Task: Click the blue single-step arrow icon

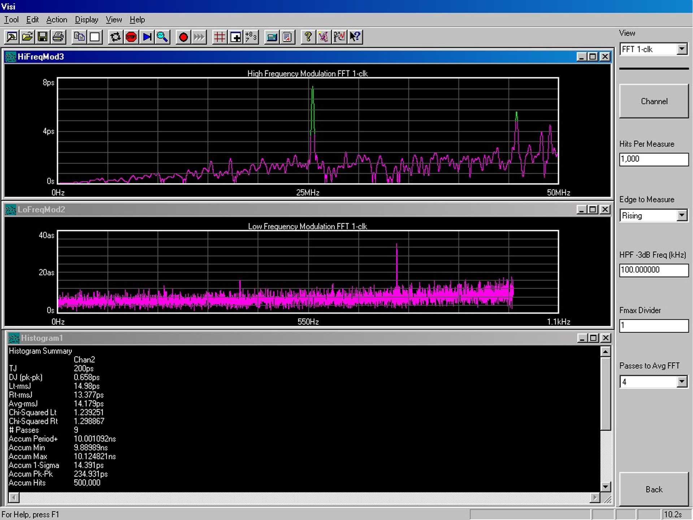Action: tap(147, 37)
